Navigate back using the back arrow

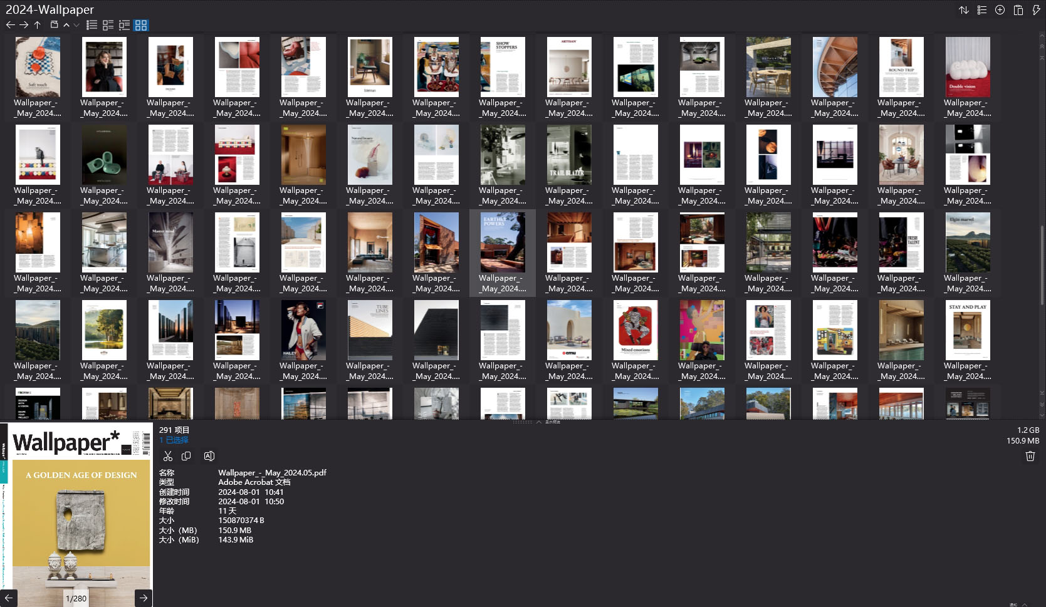[10, 25]
